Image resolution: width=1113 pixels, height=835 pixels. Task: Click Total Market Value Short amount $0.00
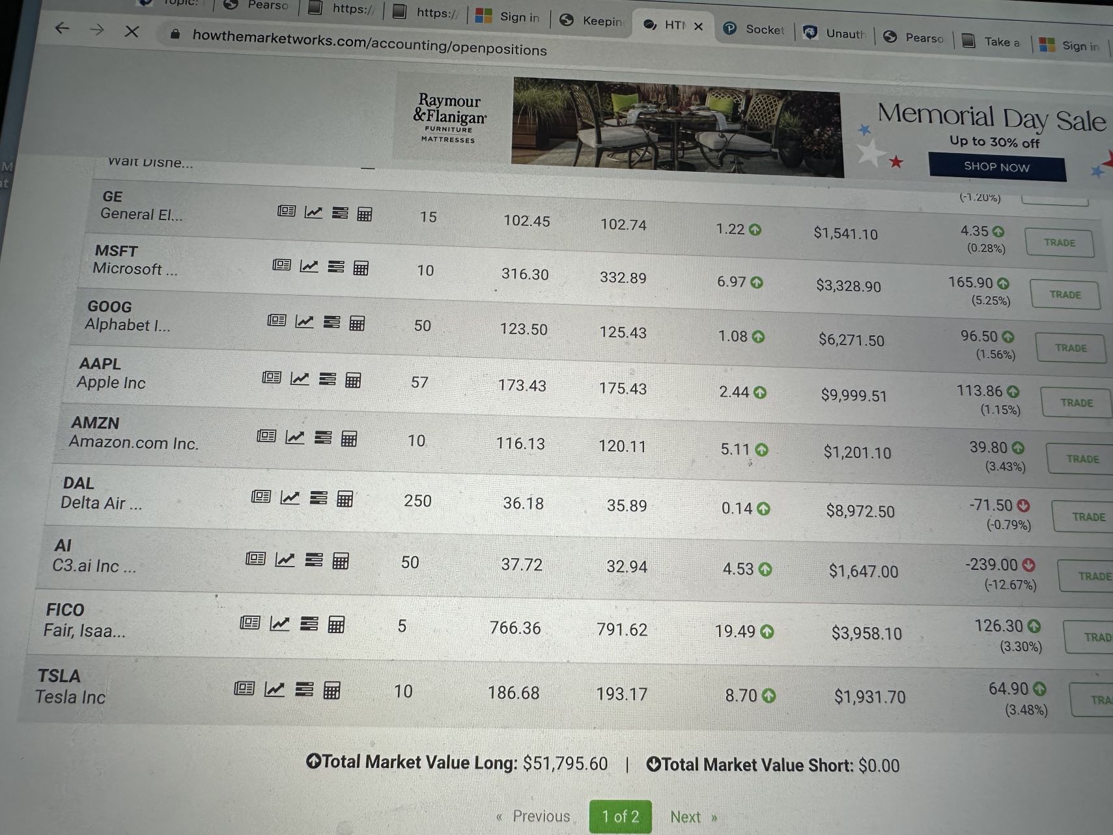879,765
